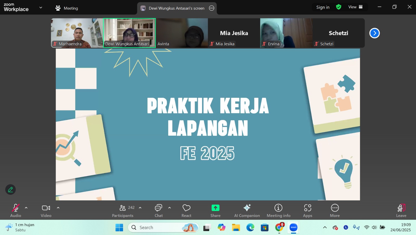Open the Apps panel
This screenshot has width=416, height=235.
pyautogui.click(x=308, y=211)
